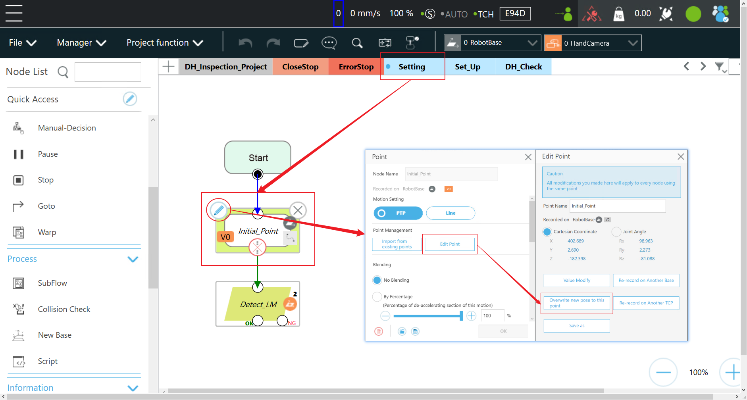Screen dimensions: 747x400
Task: Switch to CloseStop tab
Action: click(x=300, y=67)
